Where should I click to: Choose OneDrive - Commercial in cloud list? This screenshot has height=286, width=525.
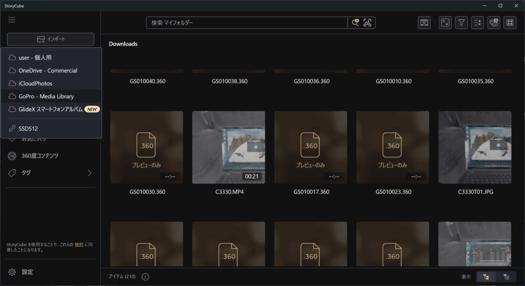pyautogui.click(x=48, y=71)
